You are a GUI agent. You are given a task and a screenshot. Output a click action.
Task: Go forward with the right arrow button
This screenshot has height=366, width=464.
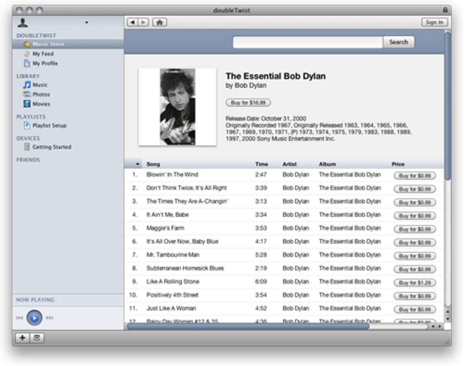click(x=143, y=22)
